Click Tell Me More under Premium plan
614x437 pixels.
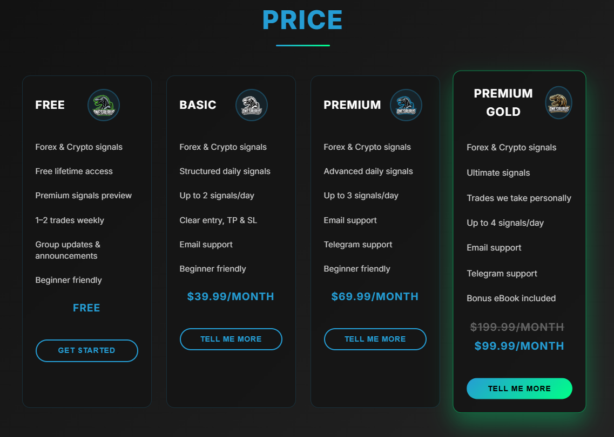tap(375, 339)
